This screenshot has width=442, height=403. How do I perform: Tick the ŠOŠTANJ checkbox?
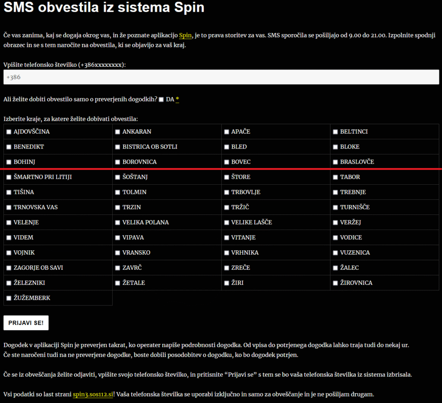tap(117, 177)
